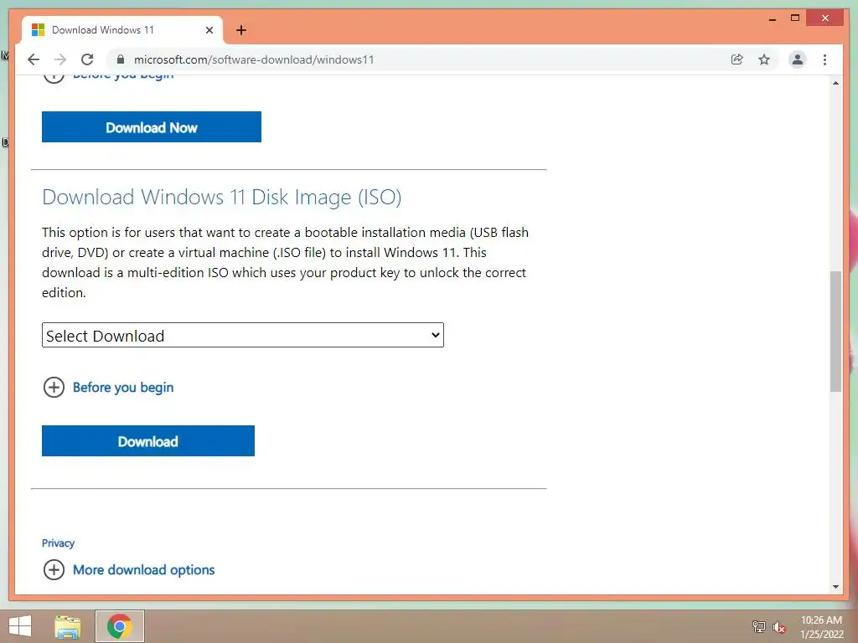Image resolution: width=858 pixels, height=643 pixels.
Task: Open the Windows Start button
Action: point(20,626)
